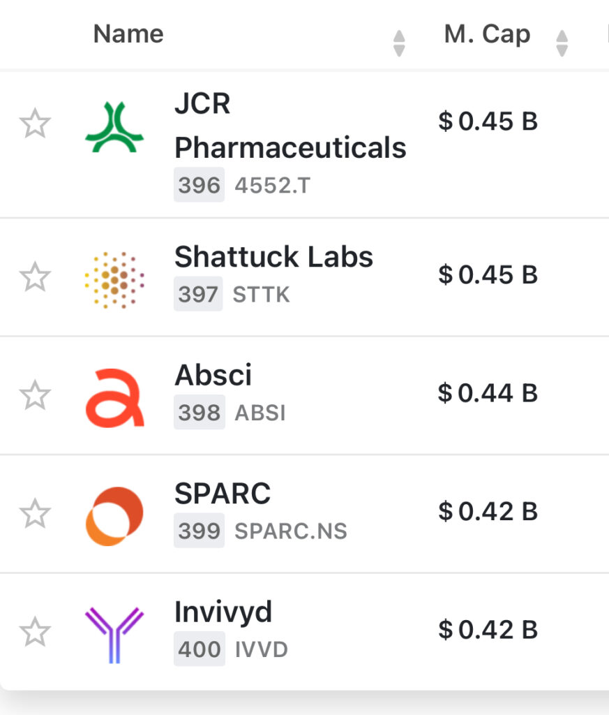The width and height of the screenshot is (609, 715).
Task: Click the SPARC orange circle logo
Action: pos(114,516)
